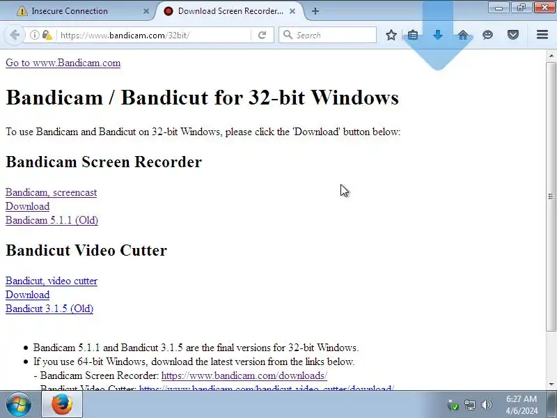The width and height of the screenshot is (557, 418).
Task: Open the site information icon in address bar
Action: [34, 35]
